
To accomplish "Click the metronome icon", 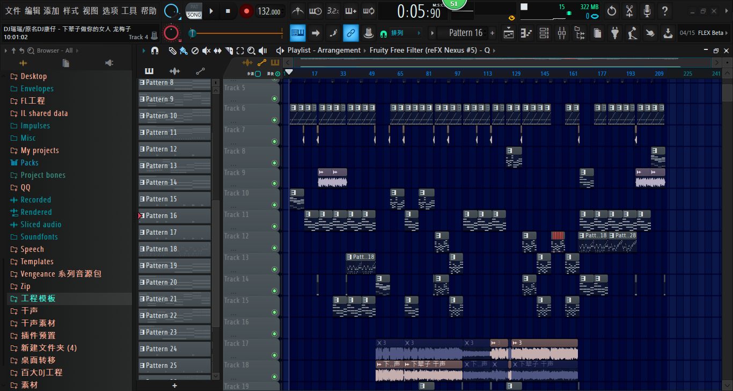I will [297, 11].
